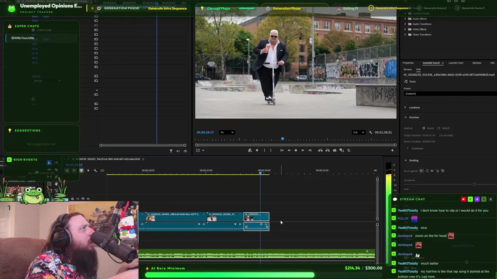Expand the Customize section
This screenshot has height=279, width=497.
[x=407, y=148]
